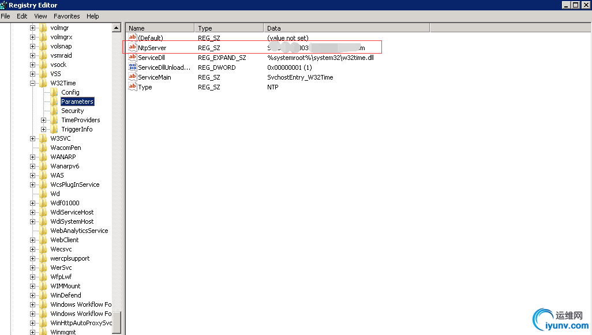Viewport: 592px width, 335px height.
Task: Click the volmgr folder icon
Action: tap(43, 28)
